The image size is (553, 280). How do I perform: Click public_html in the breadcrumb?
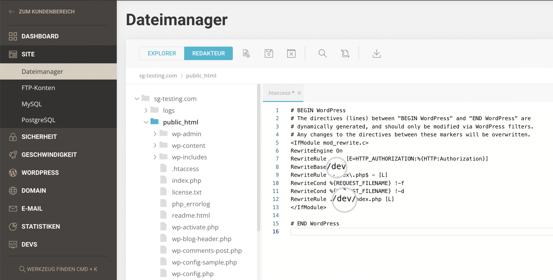pos(201,76)
